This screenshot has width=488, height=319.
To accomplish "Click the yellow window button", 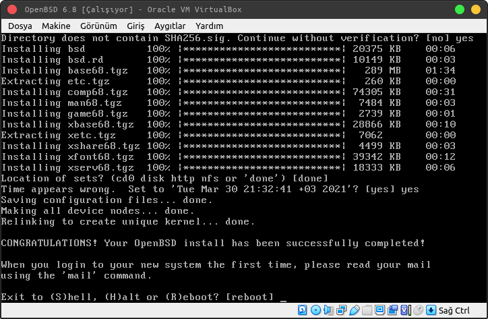I will [476, 9].
